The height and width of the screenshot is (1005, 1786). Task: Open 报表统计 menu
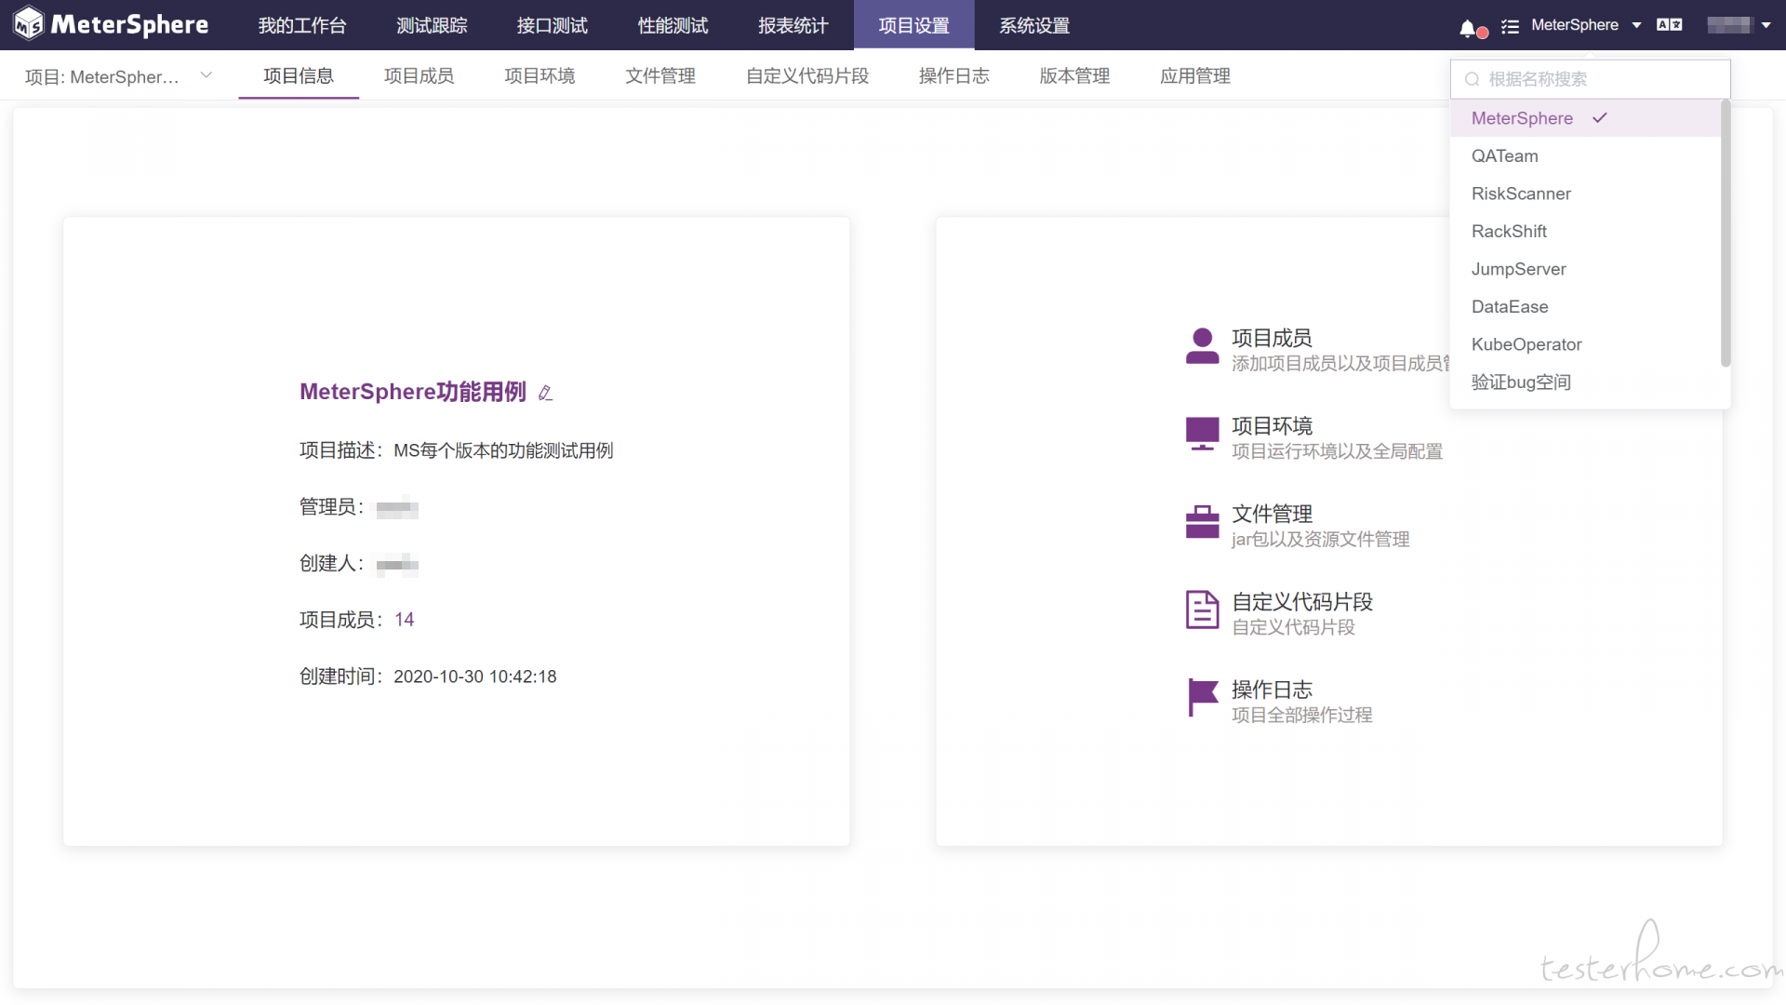point(793,25)
